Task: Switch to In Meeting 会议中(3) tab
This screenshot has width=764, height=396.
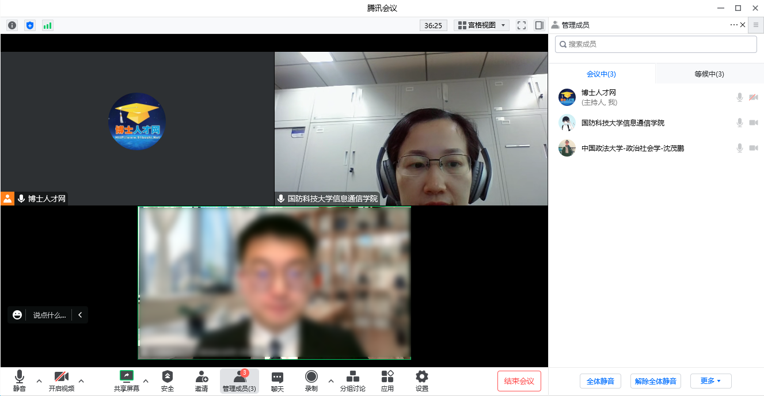Action: 602,74
